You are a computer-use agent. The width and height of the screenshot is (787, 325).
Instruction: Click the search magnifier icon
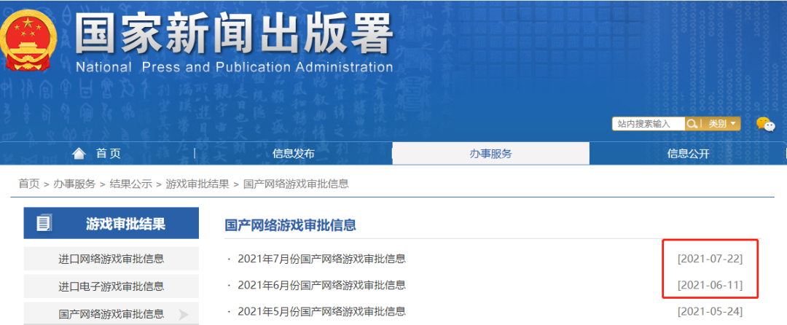coord(692,124)
